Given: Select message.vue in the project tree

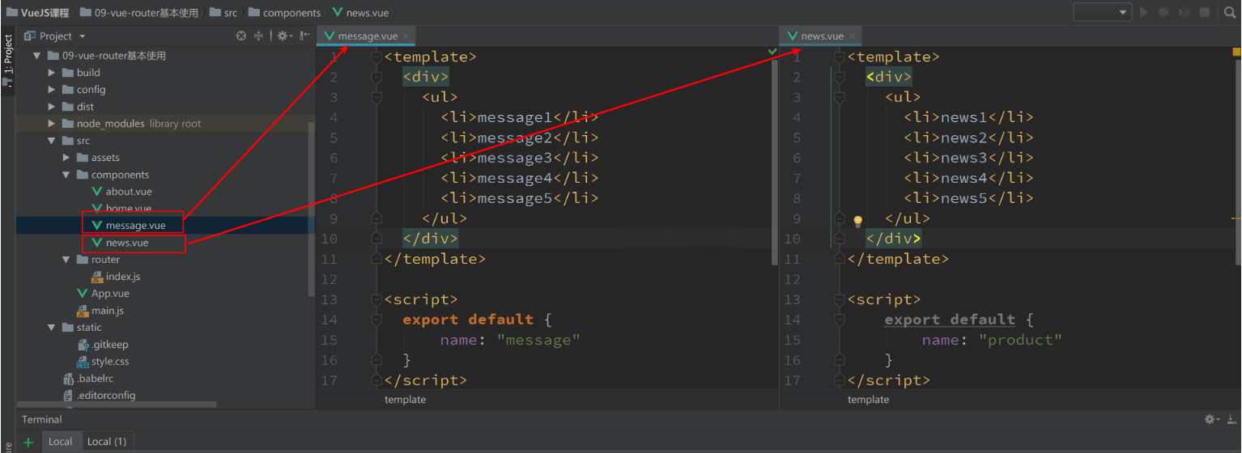Looking at the screenshot, I should pos(129,226).
